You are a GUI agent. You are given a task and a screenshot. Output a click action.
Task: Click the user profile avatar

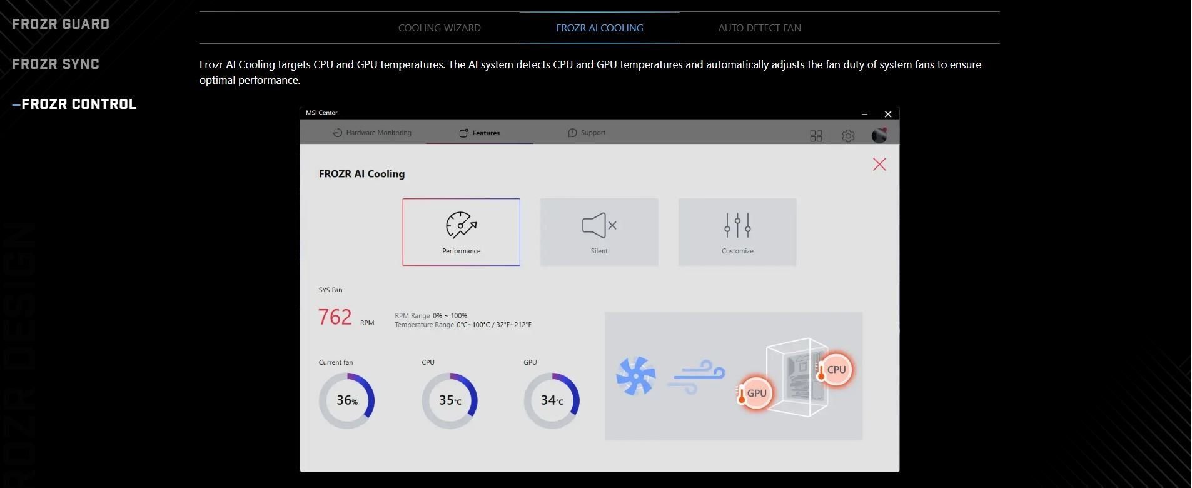[879, 135]
